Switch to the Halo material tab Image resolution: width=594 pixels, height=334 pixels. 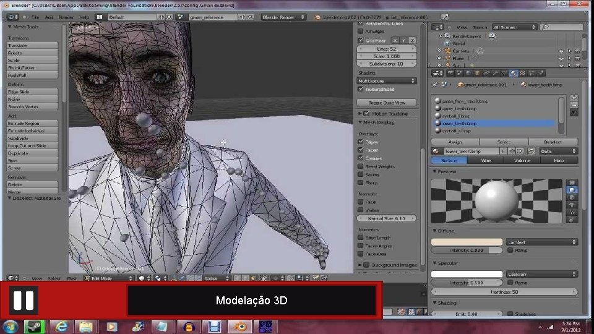pos(559,161)
